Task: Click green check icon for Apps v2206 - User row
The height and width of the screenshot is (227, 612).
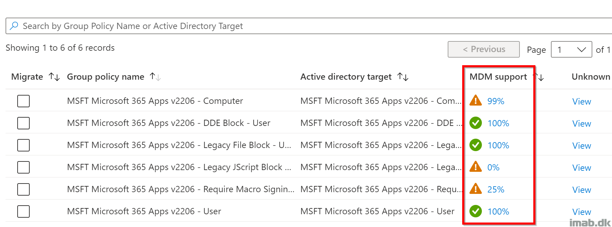Action: [x=476, y=211]
